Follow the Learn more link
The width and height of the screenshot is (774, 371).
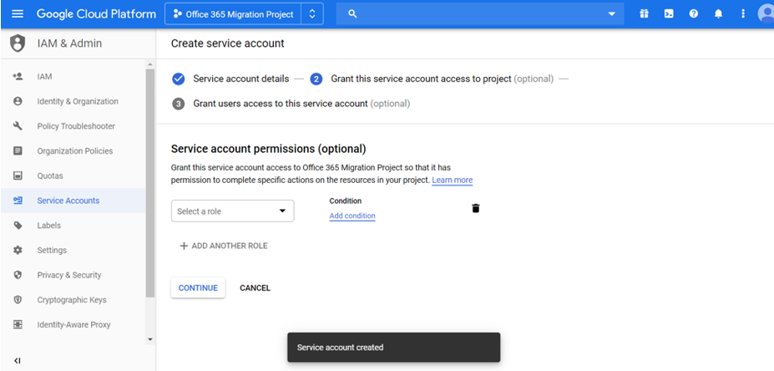[452, 180]
